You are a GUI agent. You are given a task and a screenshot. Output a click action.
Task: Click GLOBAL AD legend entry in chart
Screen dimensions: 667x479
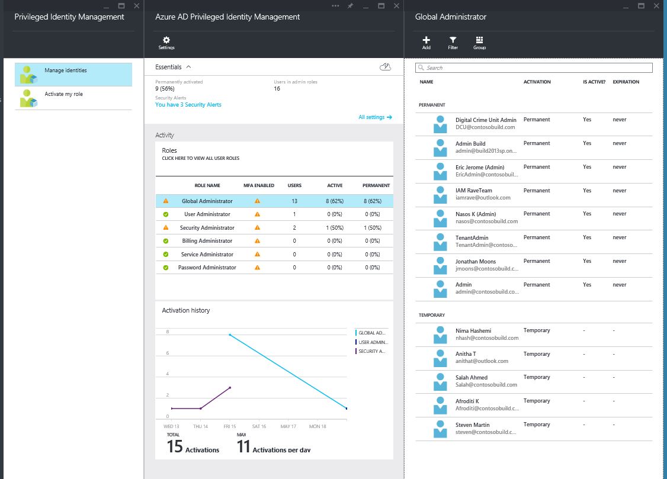370,333
